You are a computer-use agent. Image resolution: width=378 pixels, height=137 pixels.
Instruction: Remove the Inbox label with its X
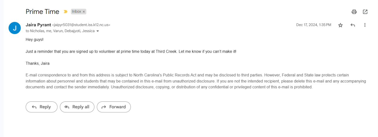[84, 12]
